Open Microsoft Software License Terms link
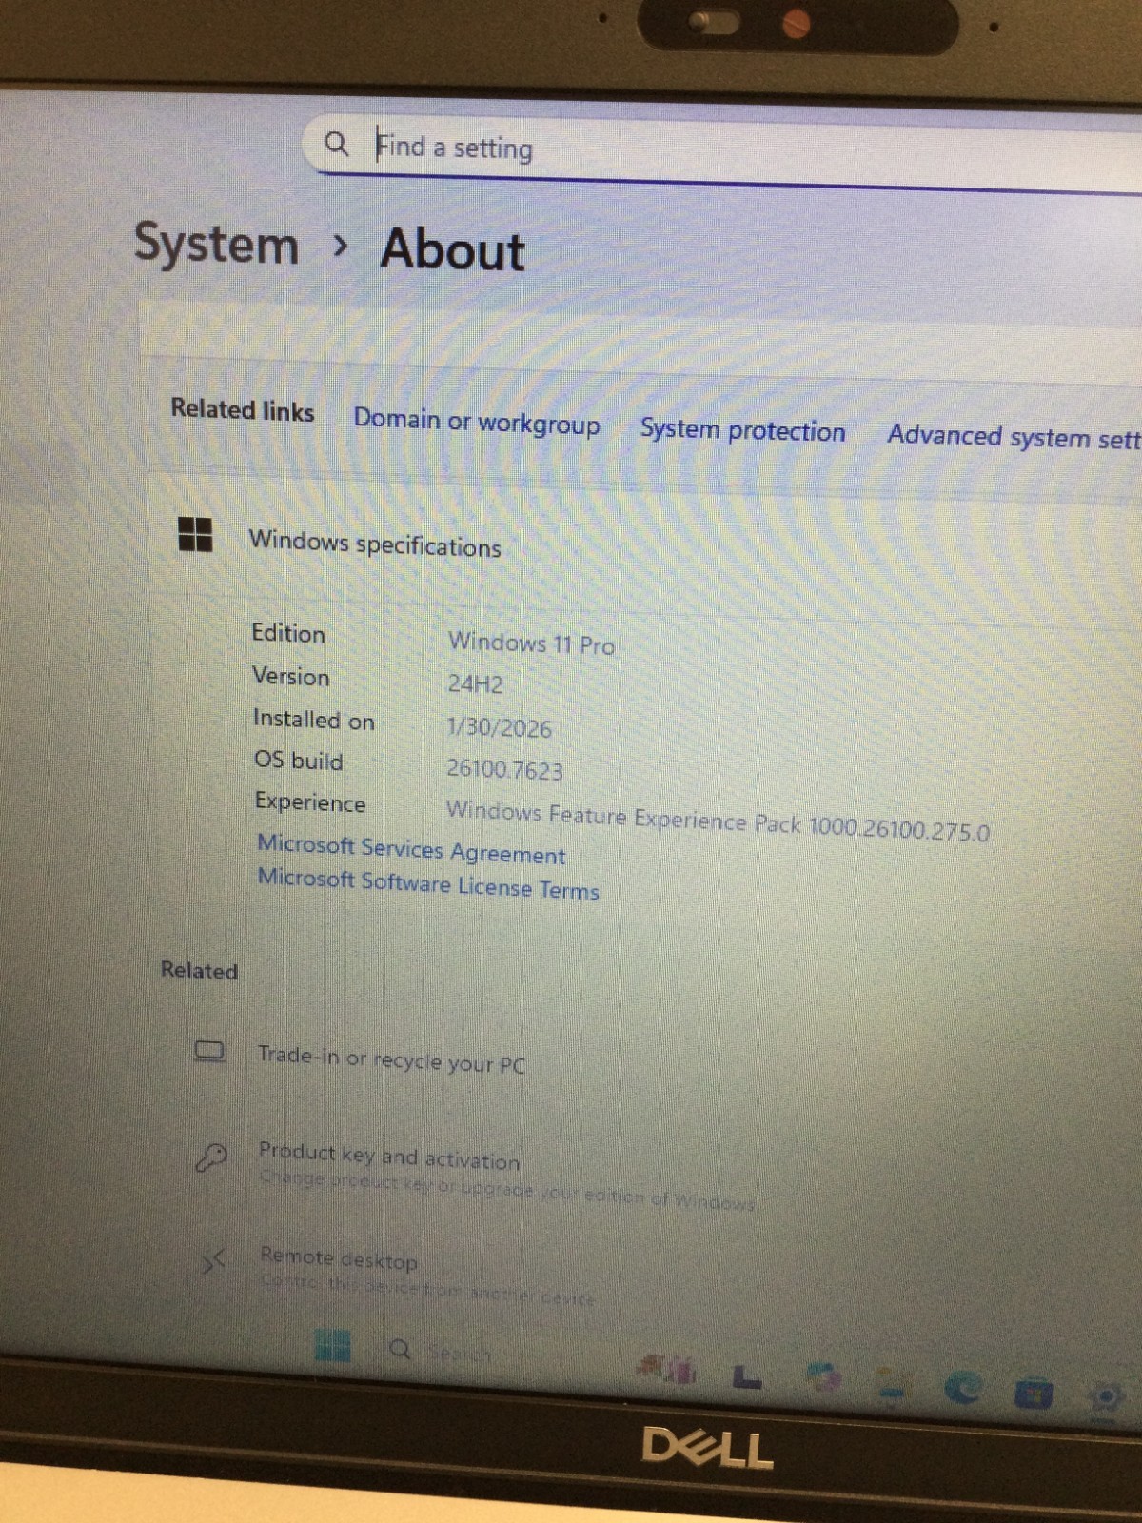This screenshot has height=1523, width=1142. 428,884
